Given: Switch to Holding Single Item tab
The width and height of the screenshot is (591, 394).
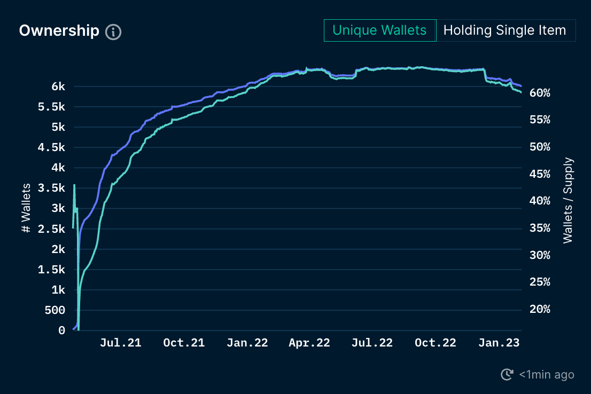Looking at the screenshot, I should 506,30.
